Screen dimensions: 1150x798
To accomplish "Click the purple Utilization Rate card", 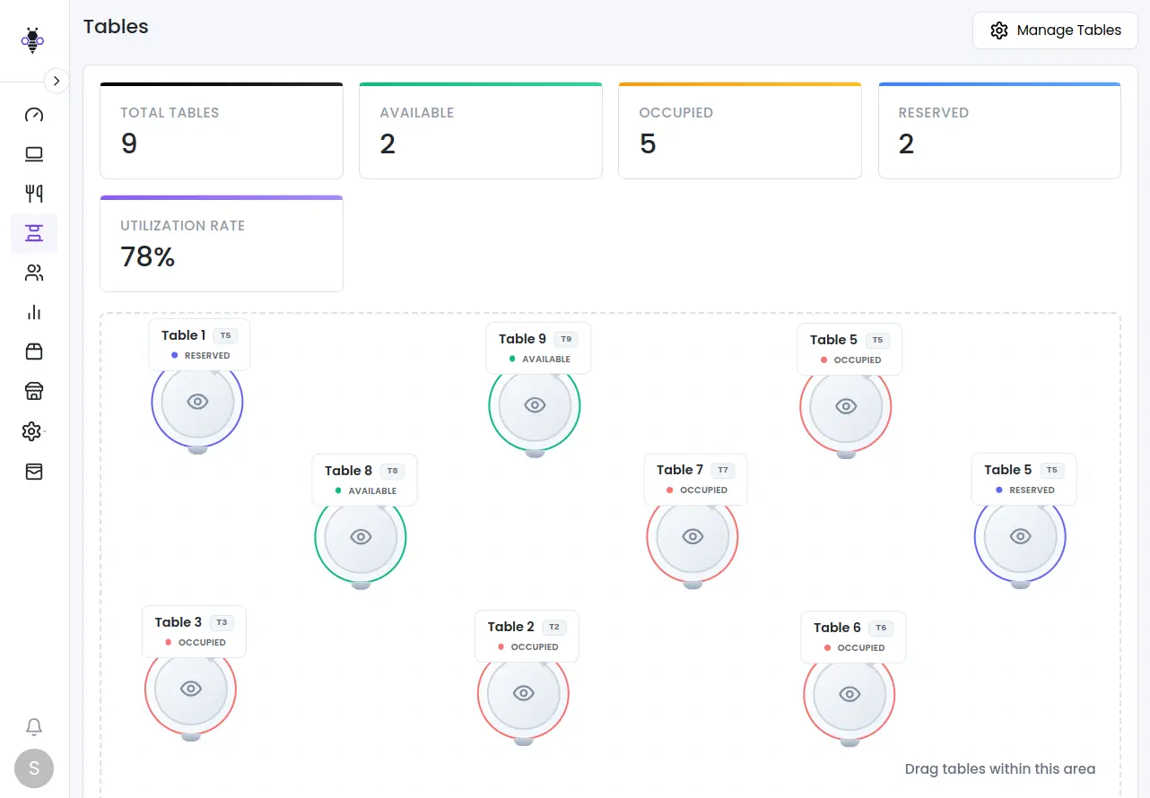I will point(221,244).
